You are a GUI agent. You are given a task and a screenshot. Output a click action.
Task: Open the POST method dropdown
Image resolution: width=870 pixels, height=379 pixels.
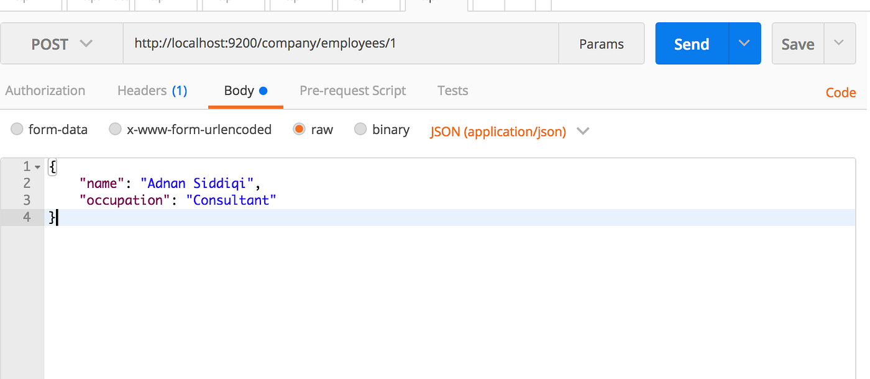[62, 43]
